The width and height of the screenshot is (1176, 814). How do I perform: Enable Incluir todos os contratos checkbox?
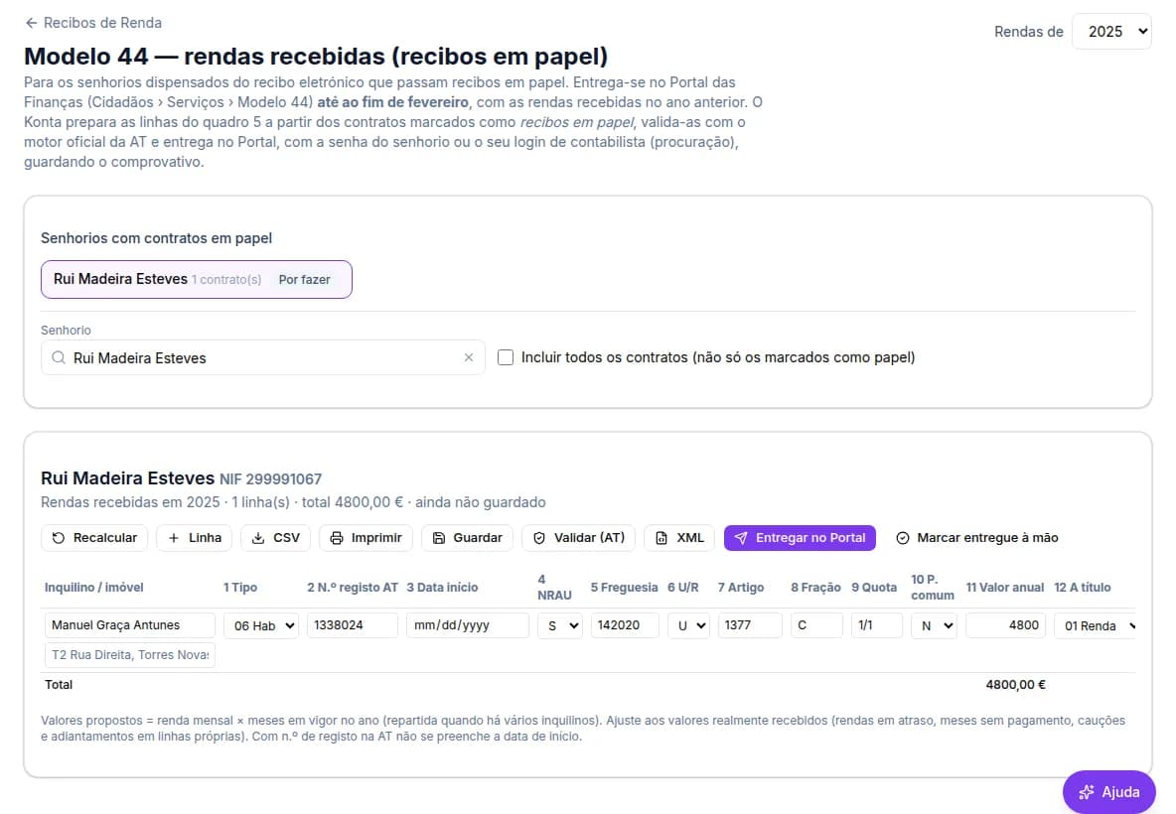point(506,357)
